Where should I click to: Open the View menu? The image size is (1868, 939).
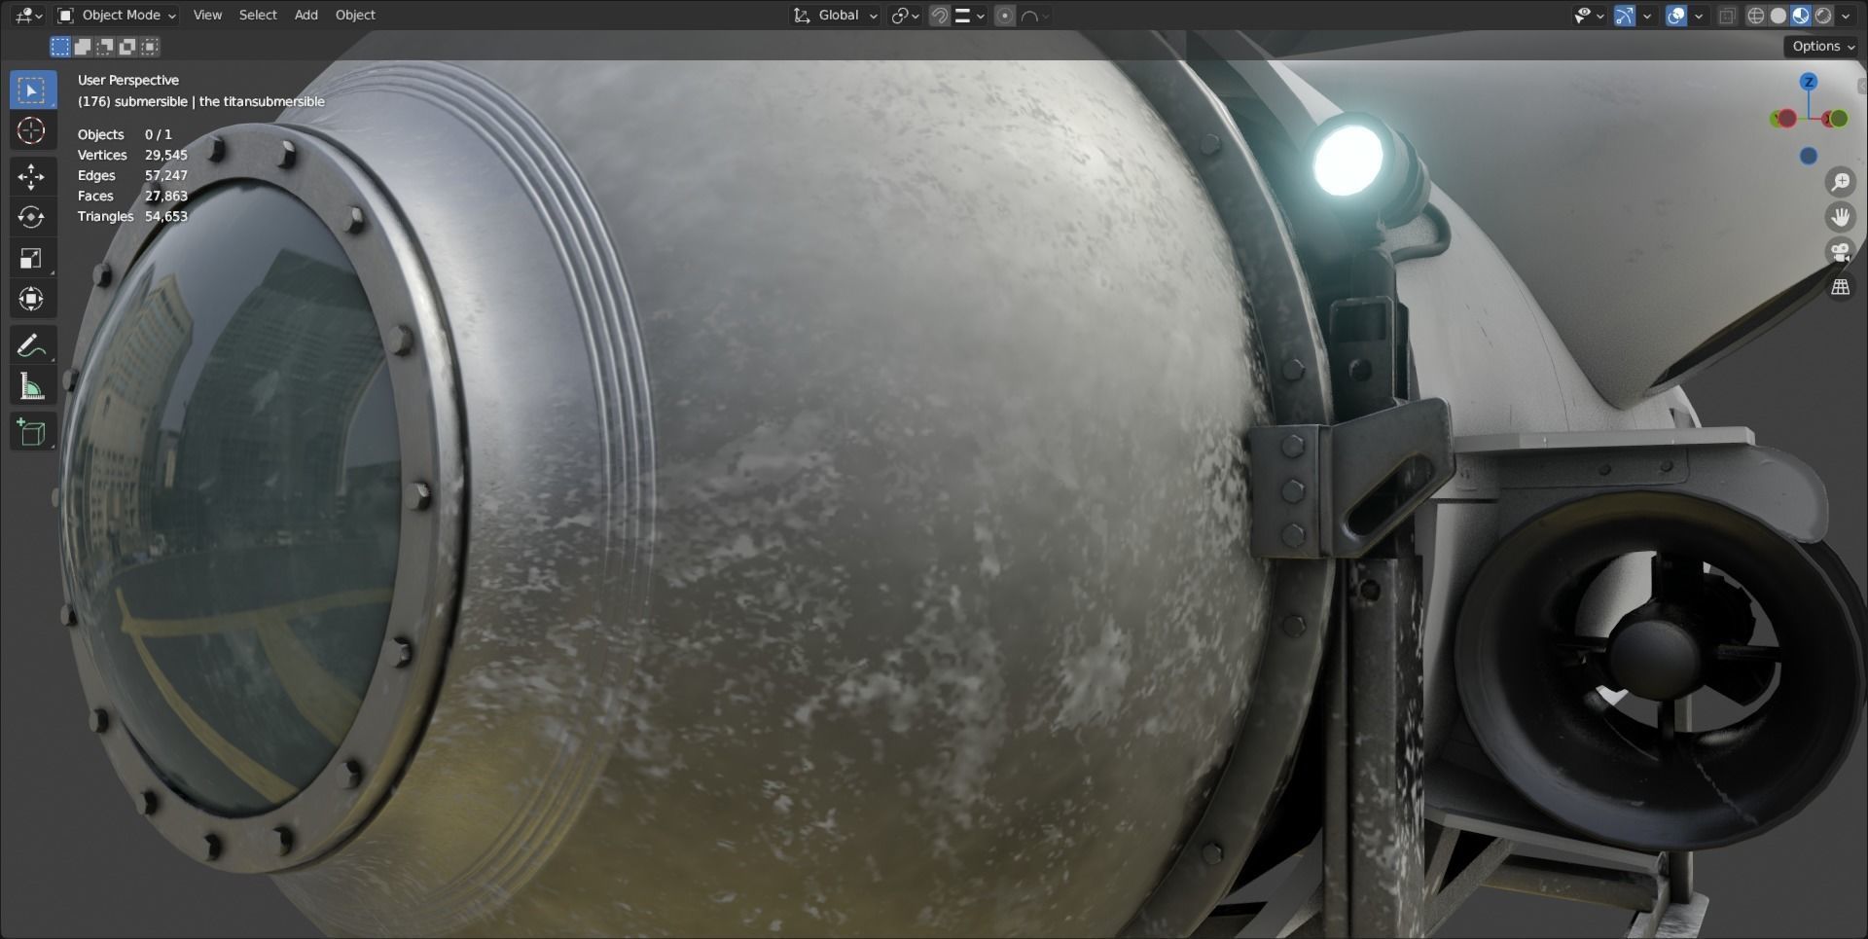click(207, 16)
